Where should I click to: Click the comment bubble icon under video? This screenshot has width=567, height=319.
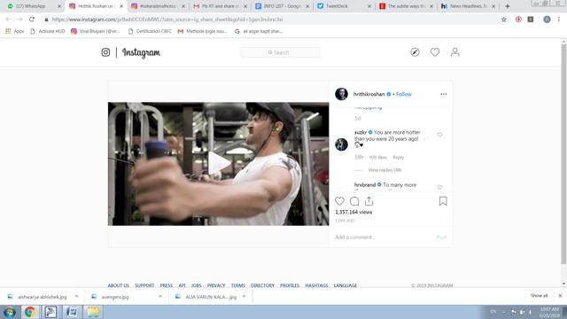pyautogui.click(x=354, y=201)
